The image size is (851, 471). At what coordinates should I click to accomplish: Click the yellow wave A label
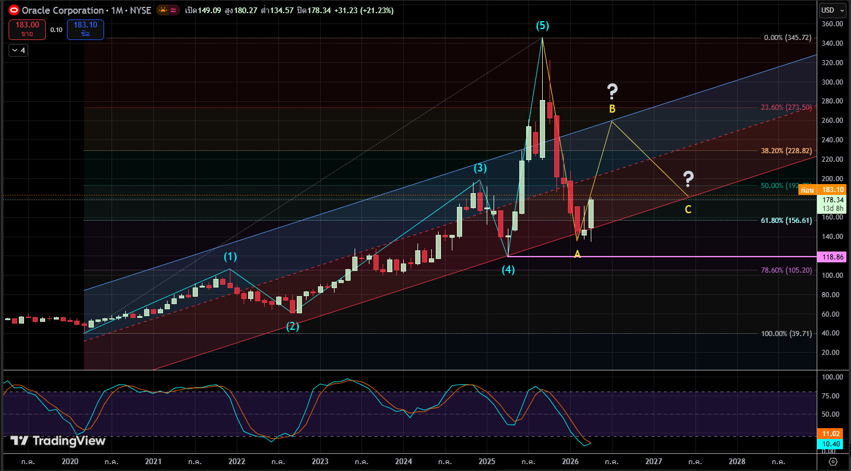pyautogui.click(x=577, y=254)
